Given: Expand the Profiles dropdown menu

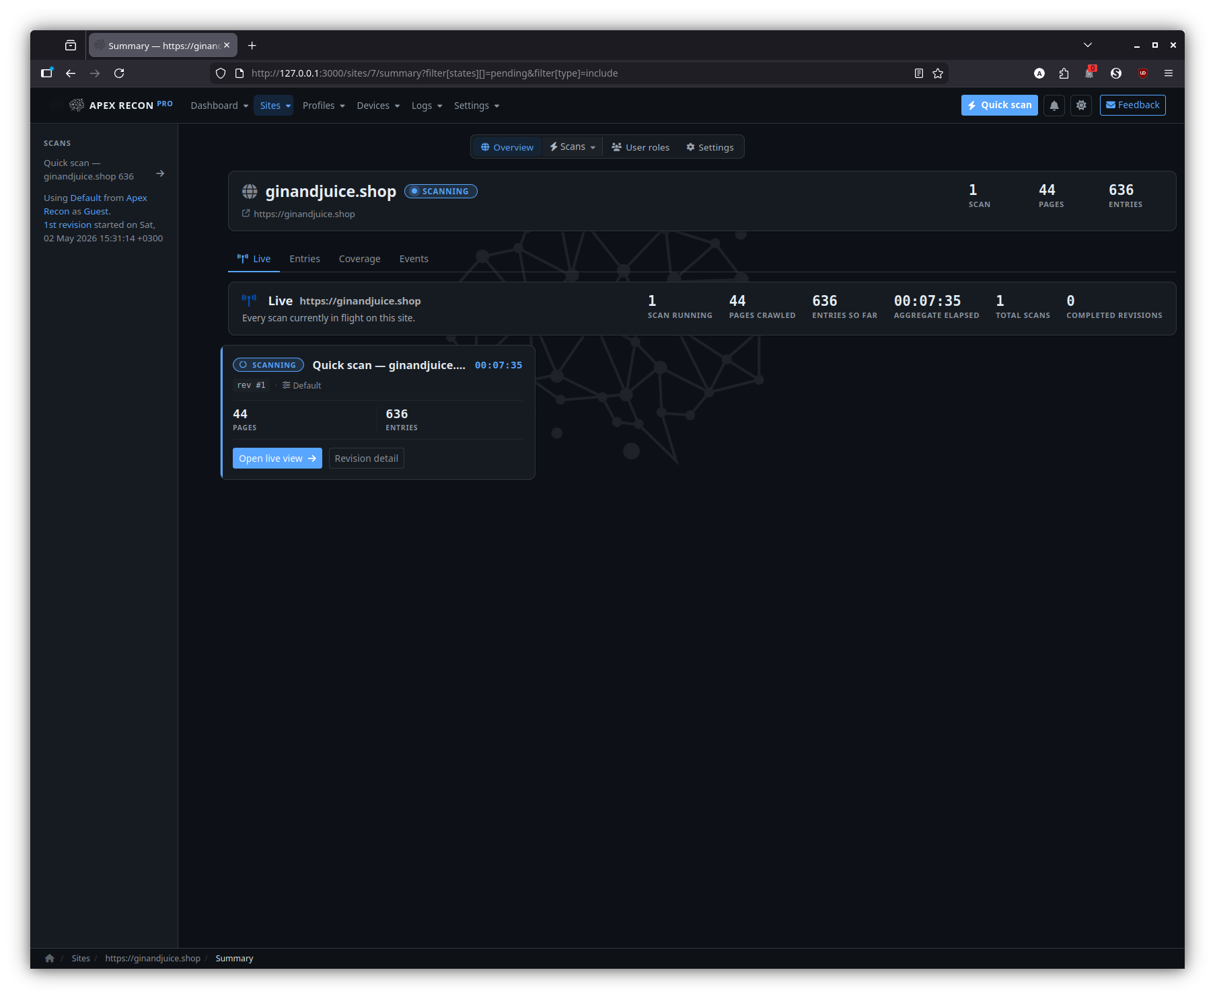Looking at the screenshot, I should [x=324, y=106].
